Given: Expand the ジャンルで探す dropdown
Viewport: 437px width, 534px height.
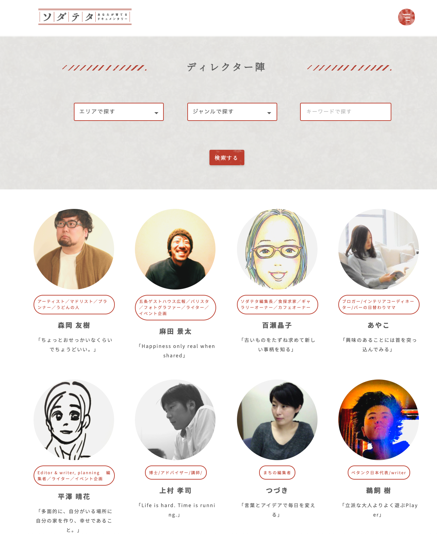Looking at the screenshot, I should click(232, 112).
